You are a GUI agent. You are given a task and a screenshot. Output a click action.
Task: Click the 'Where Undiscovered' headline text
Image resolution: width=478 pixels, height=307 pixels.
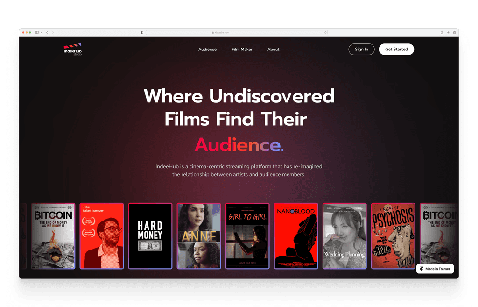(x=239, y=96)
